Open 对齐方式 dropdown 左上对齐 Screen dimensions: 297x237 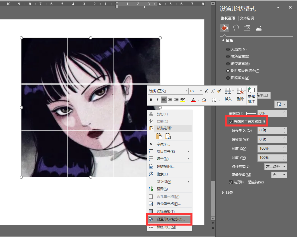tap(276, 166)
